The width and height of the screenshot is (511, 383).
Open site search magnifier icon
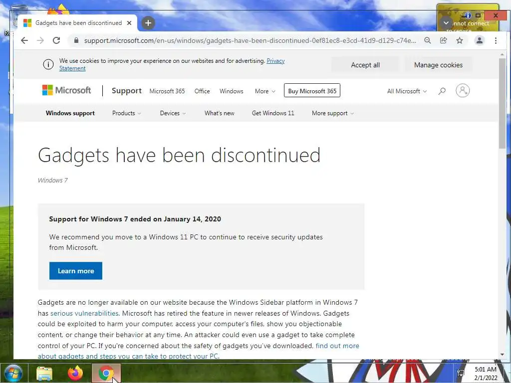click(442, 91)
